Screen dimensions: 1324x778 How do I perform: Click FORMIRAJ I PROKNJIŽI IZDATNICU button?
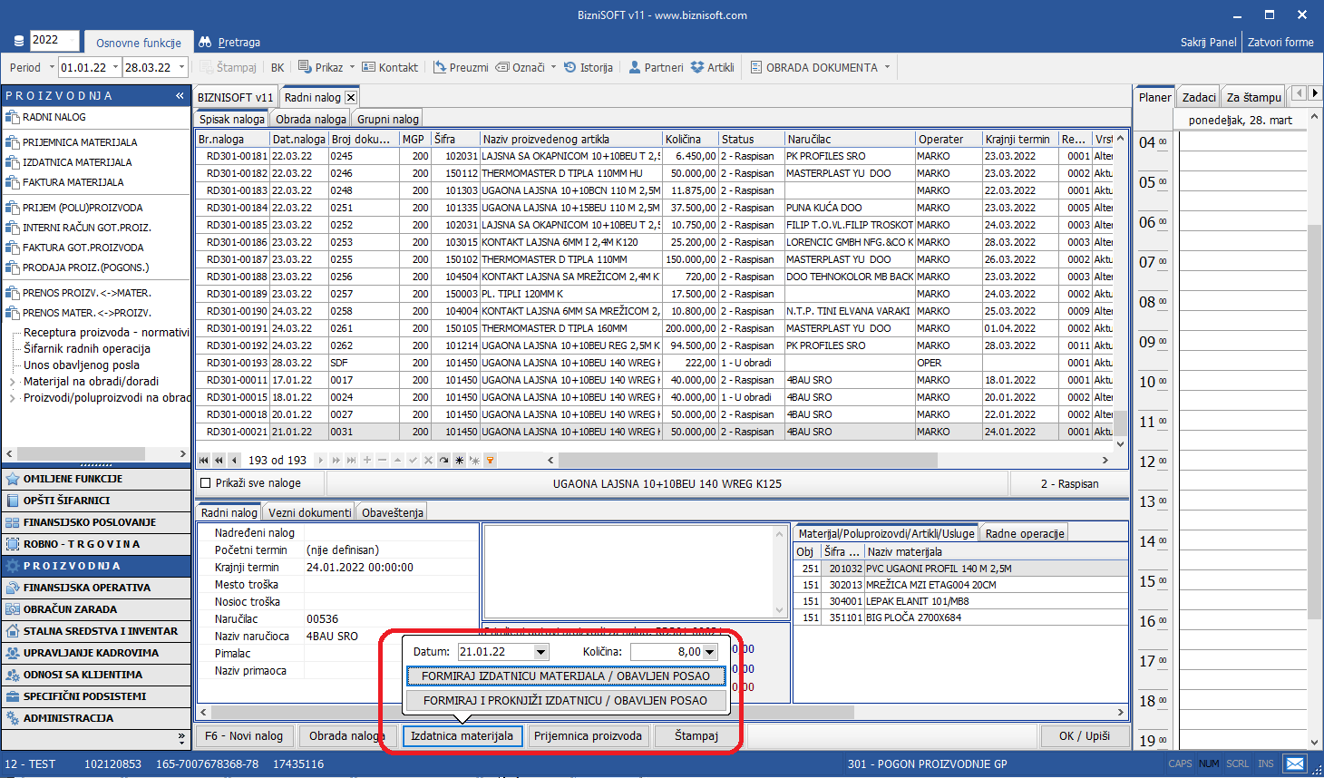pyautogui.click(x=565, y=700)
